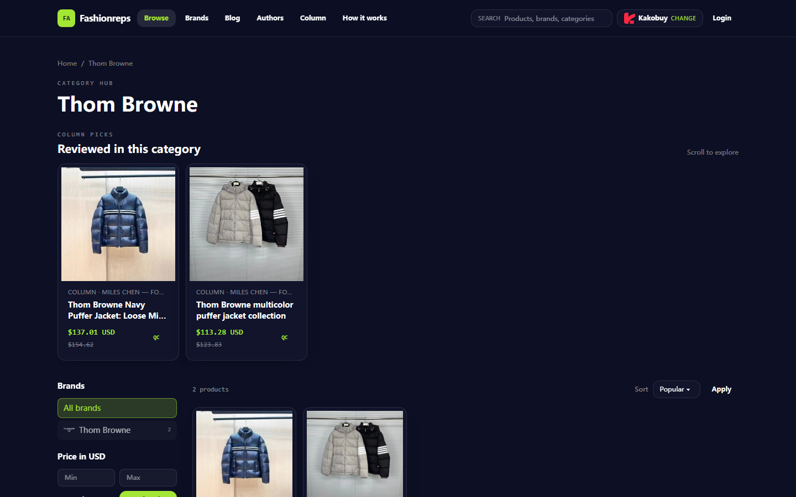Open the reviewed multicolor puffer jacket image
The width and height of the screenshot is (796, 497).
pos(247,224)
